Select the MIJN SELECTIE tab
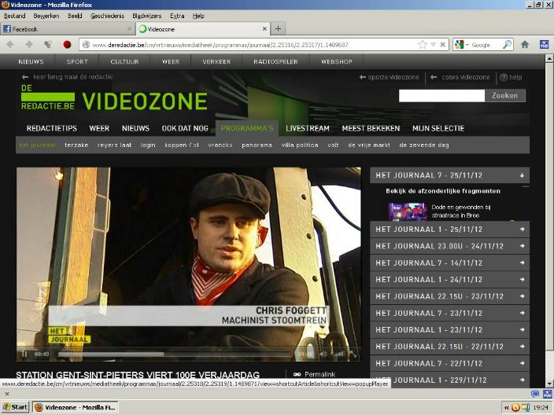Image resolution: width=554 pixels, height=415 pixels. tap(438, 128)
